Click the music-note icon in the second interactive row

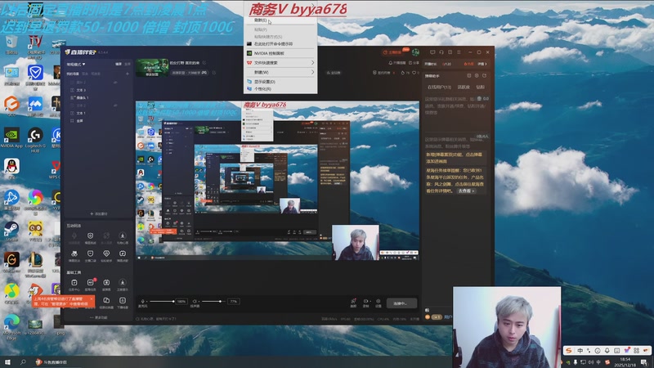click(x=123, y=254)
